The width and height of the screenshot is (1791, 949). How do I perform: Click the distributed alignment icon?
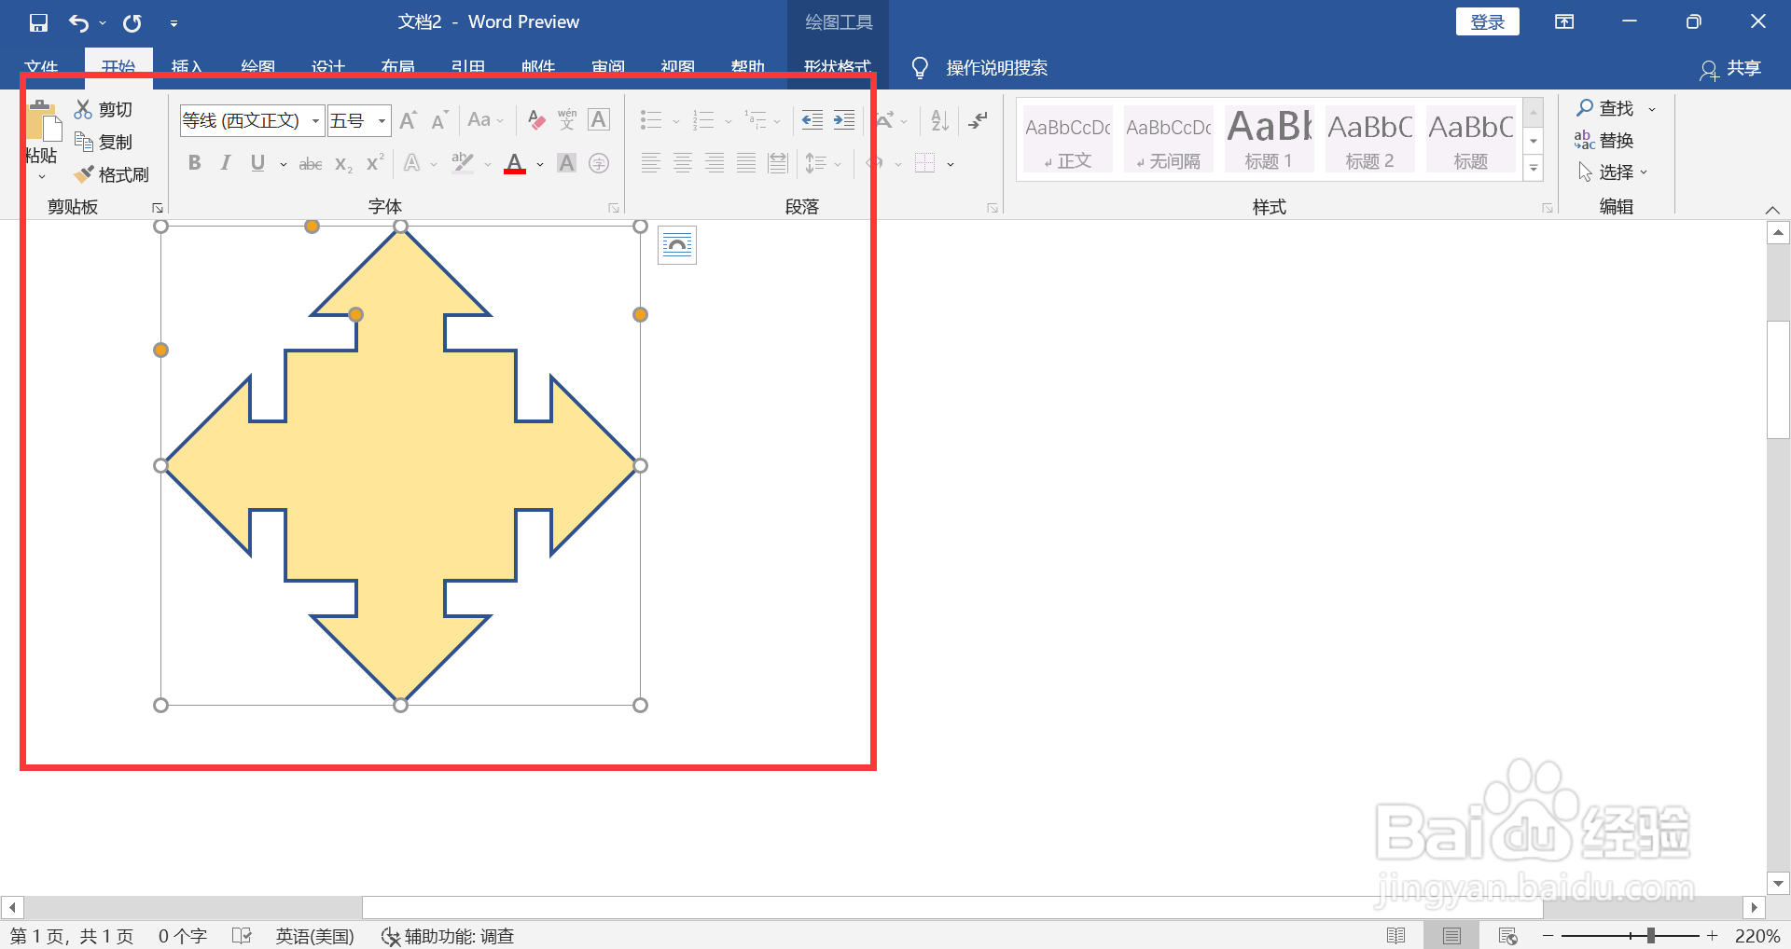click(778, 163)
